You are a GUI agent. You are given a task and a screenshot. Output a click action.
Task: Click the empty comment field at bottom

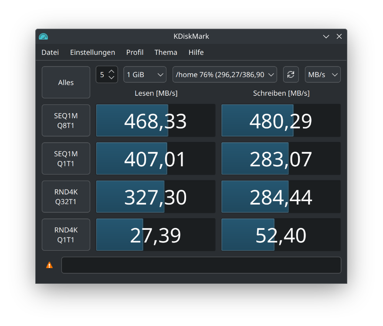[x=201, y=265]
